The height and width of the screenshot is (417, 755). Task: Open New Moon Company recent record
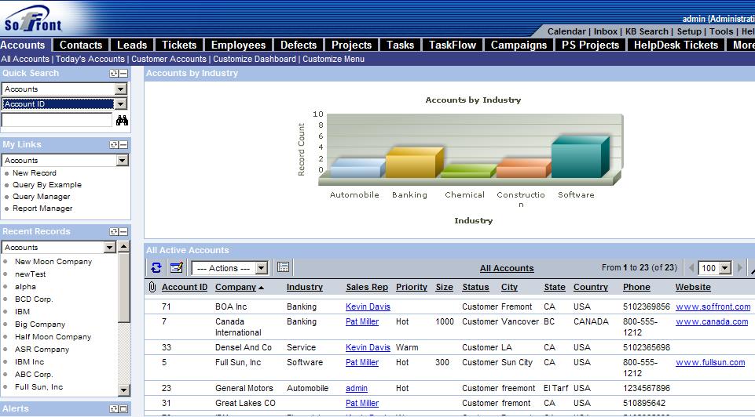coord(53,261)
